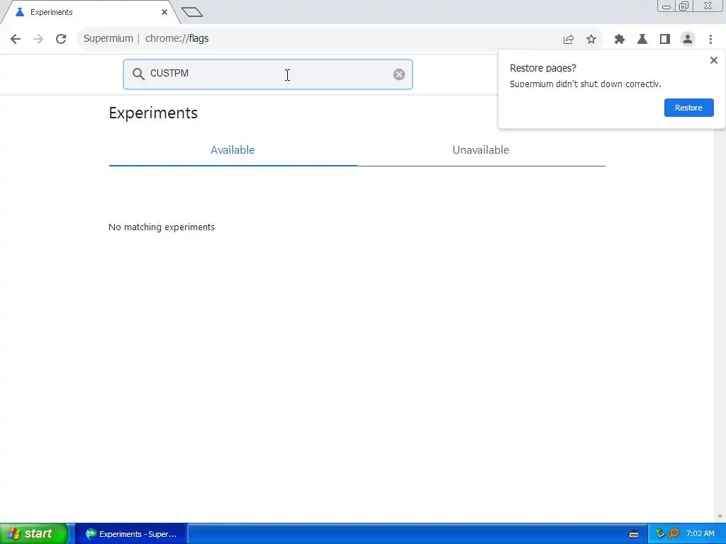Go back using the back arrow
Viewport: 726px width, 544px height.
[16, 39]
